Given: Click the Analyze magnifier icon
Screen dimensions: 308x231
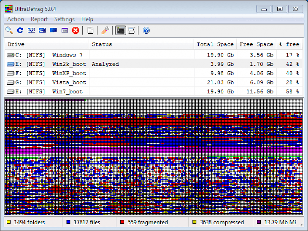Looking at the screenshot, I should click(x=9, y=30).
